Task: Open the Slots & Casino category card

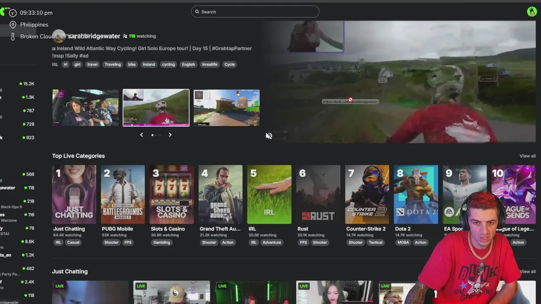Action: [172, 195]
